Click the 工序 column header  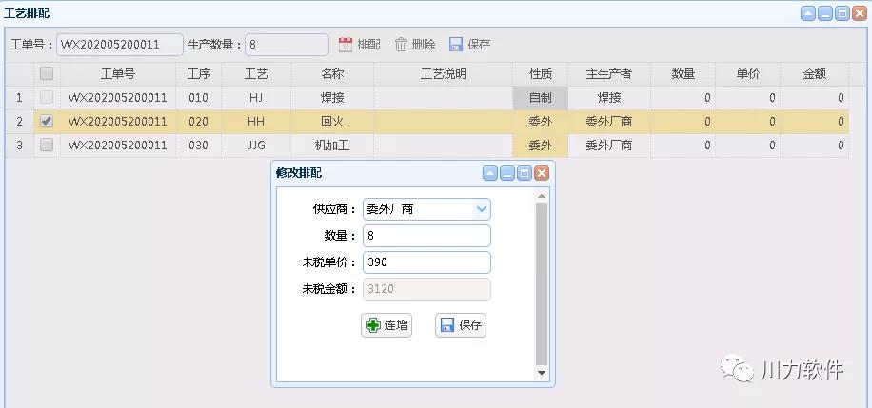(x=198, y=73)
